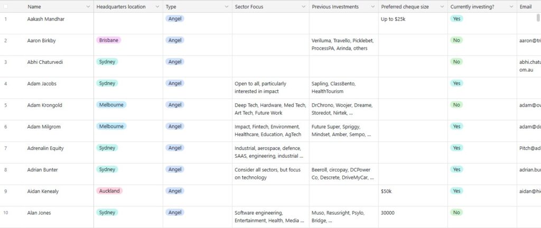Open the Type column dropdown arrow

point(227,7)
